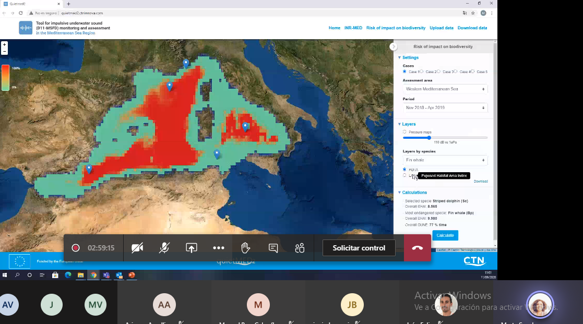Click the Download link under layers
Screen dimensions: 583x324
tap(481, 182)
